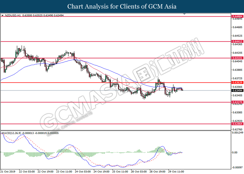Click the MACD zero level 0.00 label
This screenshot has height=174, width=244.
click(x=235, y=152)
